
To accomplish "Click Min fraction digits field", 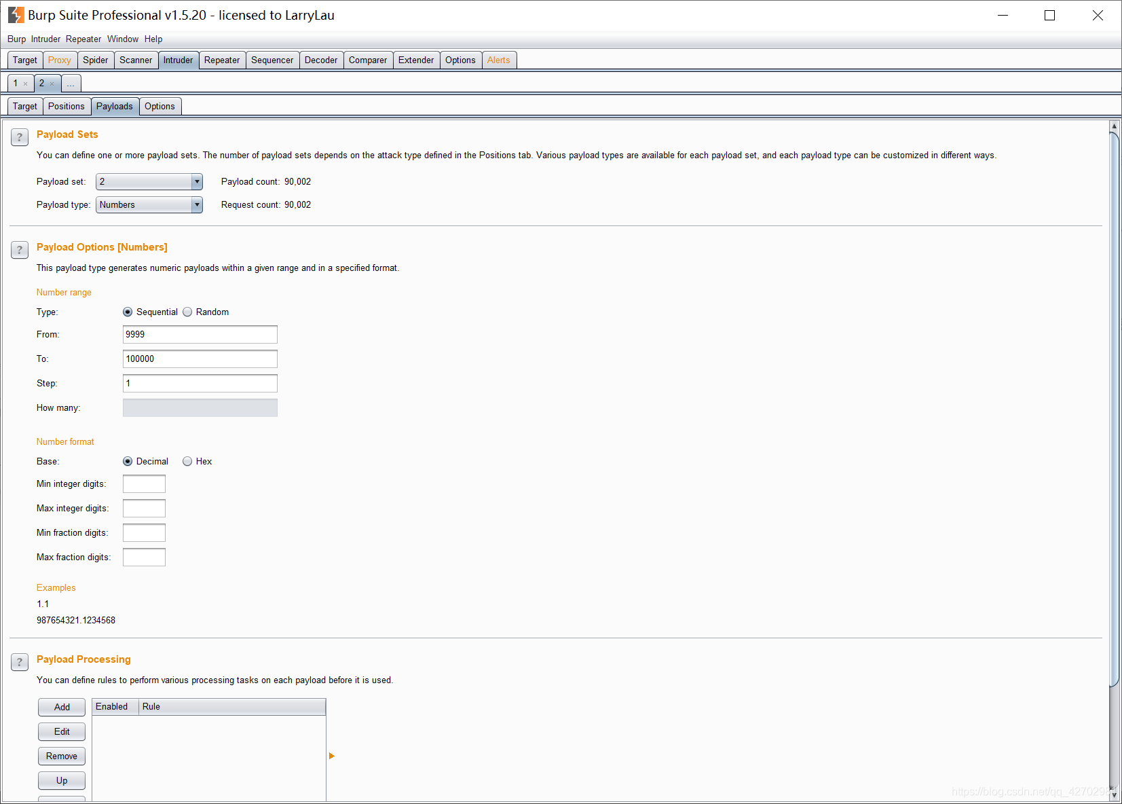I will [144, 533].
